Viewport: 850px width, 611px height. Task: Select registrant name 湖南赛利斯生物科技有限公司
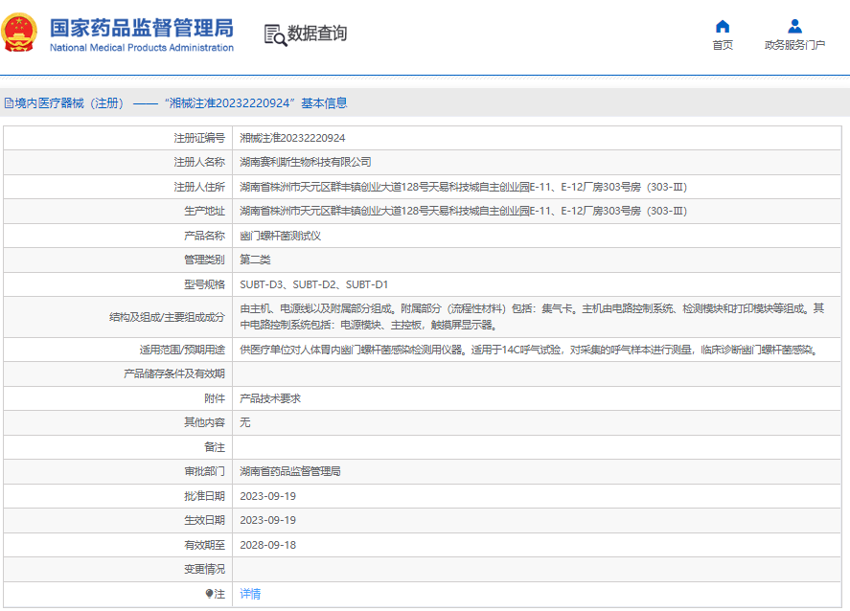coord(305,162)
